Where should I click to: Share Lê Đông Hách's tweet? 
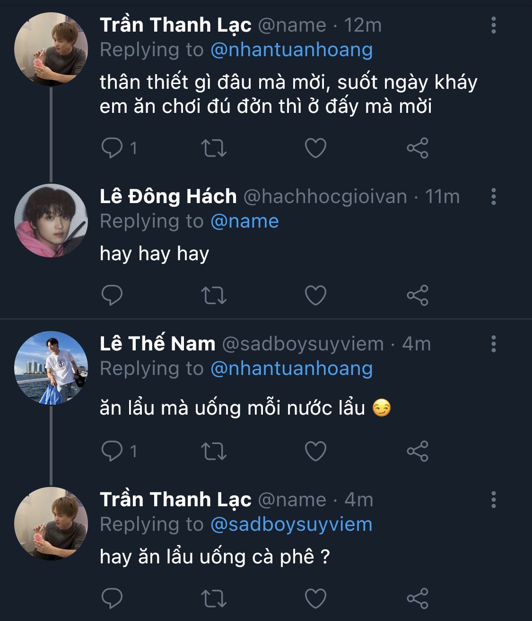click(x=417, y=295)
